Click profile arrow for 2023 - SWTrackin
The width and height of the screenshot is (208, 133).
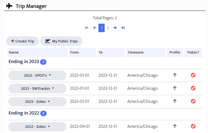(x=175, y=88)
